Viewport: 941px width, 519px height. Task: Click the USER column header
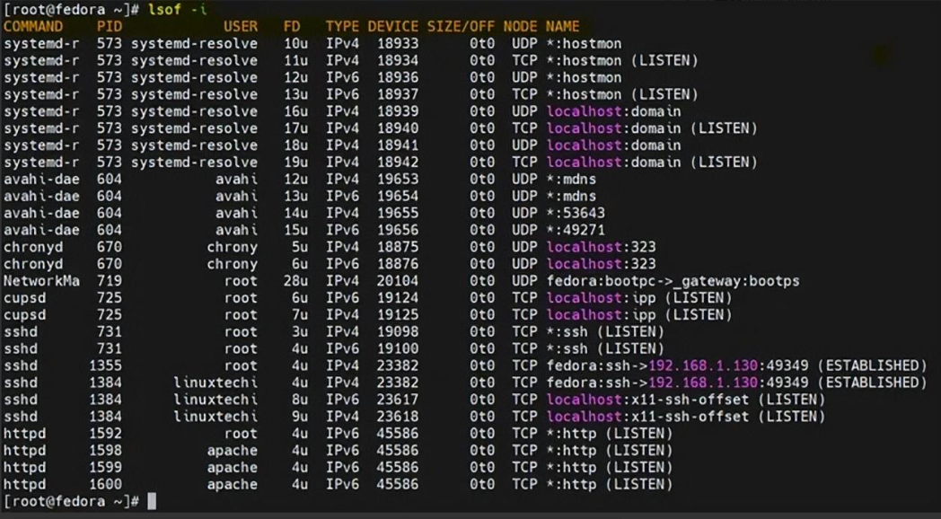point(241,26)
